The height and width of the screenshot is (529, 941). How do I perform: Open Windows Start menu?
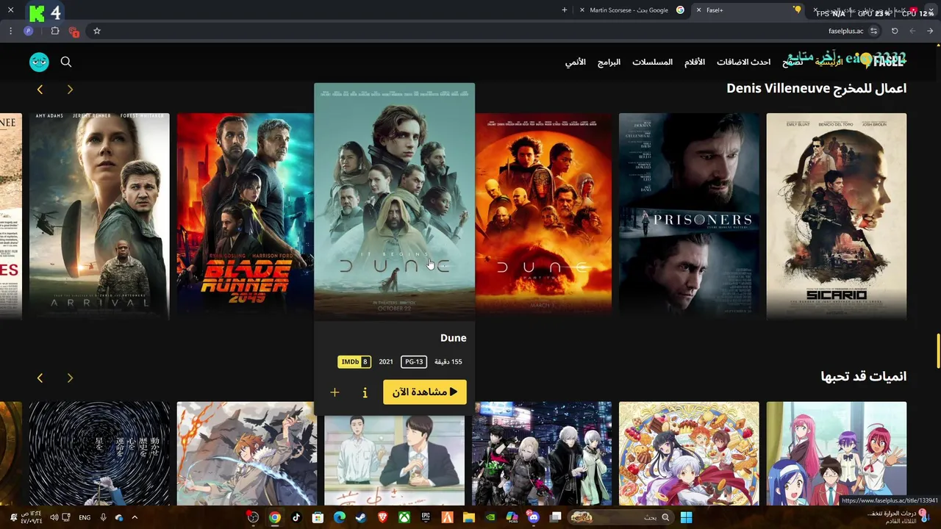tap(686, 517)
